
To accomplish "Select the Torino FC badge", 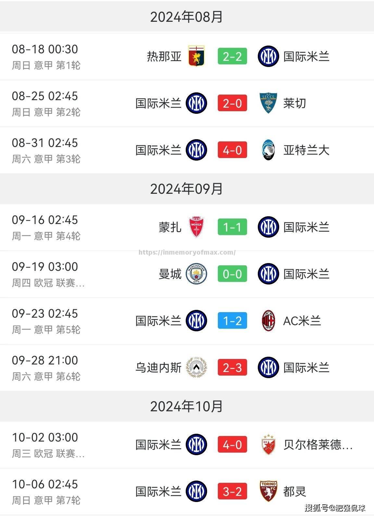I will [268, 491].
